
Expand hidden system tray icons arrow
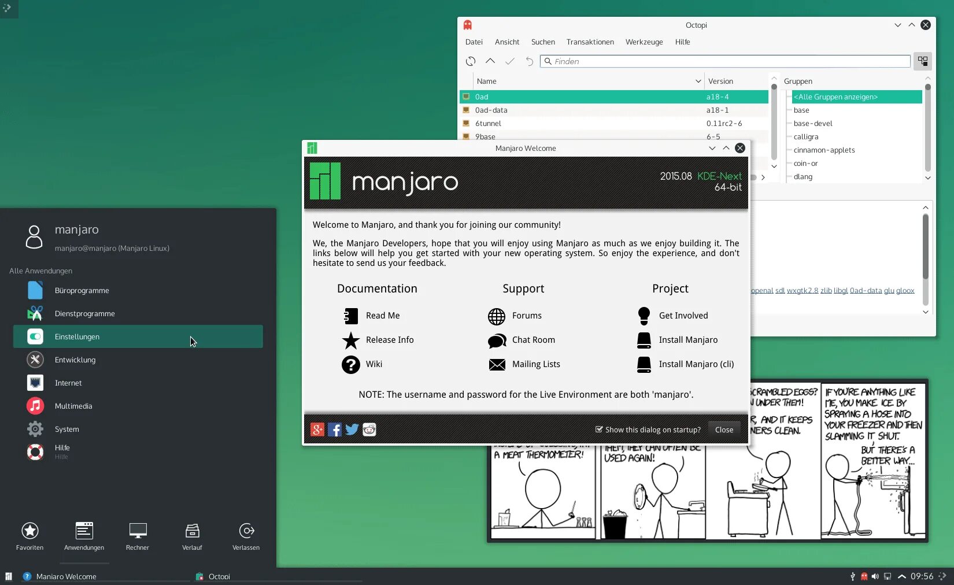(901, 576)
